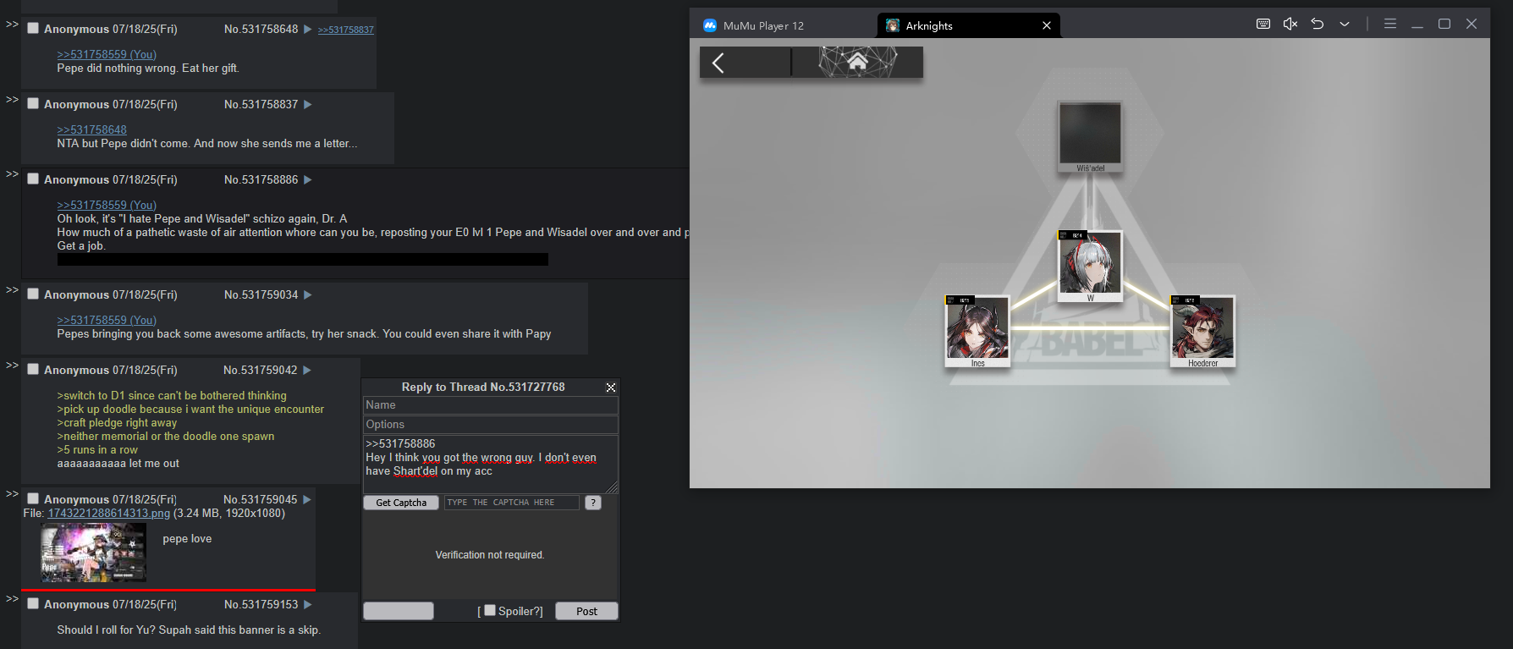Screen dimensions: 1513x649
Task: Expand the MuMu Player toolbar chevron
Action: [1345, 24]
